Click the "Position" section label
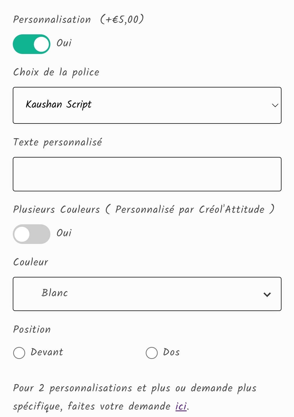This screenshot has width=294, height=417. click(x=32, y=330)
